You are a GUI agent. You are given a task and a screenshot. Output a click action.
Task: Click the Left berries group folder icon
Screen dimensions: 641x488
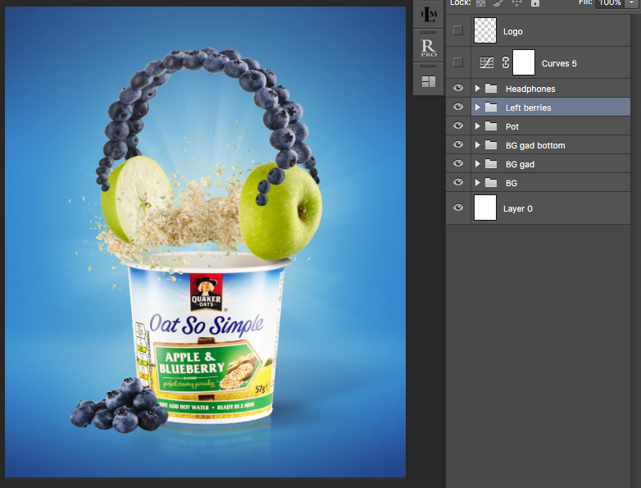[491, 107]
